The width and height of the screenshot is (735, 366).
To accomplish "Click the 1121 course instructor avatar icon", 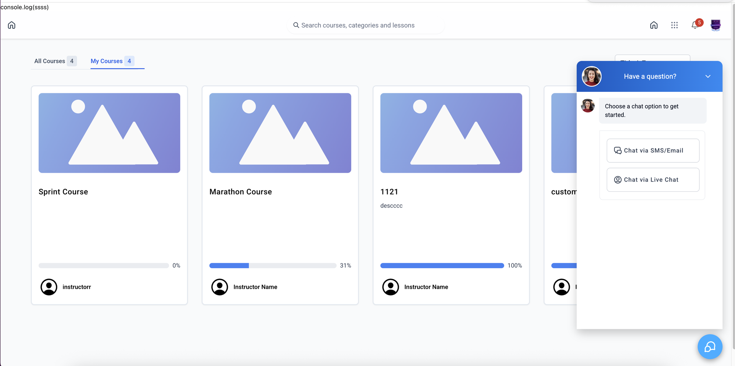I will click(391, 287).
